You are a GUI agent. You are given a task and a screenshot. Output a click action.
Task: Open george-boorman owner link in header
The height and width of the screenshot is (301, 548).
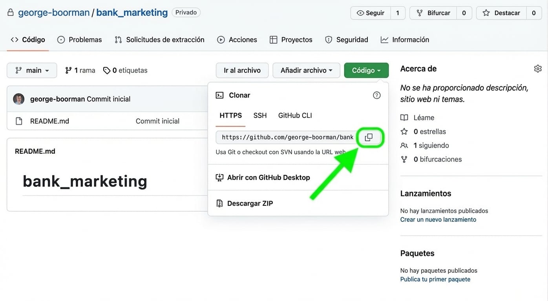click(x=54, y=13)
